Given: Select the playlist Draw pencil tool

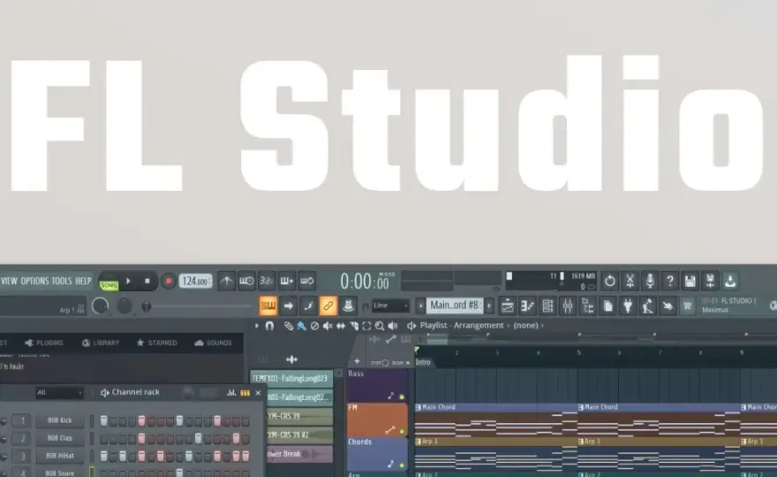Looking at the screenshot, I should point(289,326).
